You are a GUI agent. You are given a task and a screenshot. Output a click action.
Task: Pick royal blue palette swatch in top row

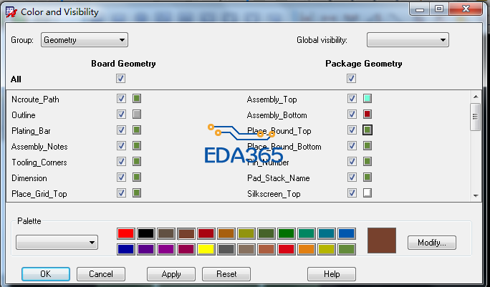(347, 233)
